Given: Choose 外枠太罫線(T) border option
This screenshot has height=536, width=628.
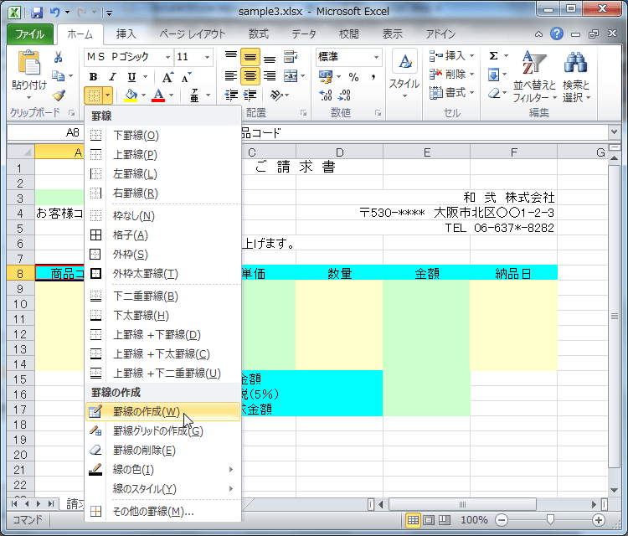Looking at the screenshot, I should tap(163, 274).
